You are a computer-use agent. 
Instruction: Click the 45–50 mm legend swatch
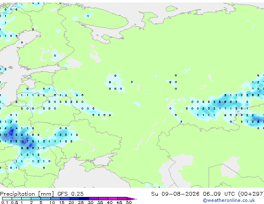tap(122, 199)
